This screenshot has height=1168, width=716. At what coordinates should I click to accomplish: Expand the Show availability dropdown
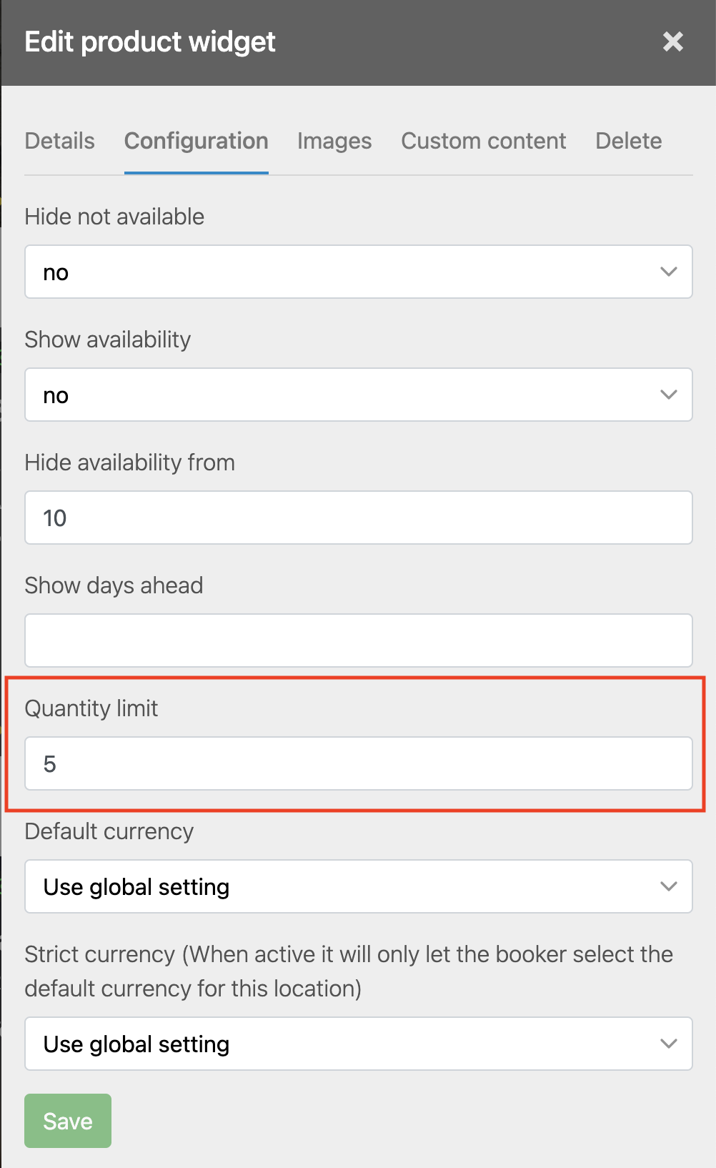(359, 395)
